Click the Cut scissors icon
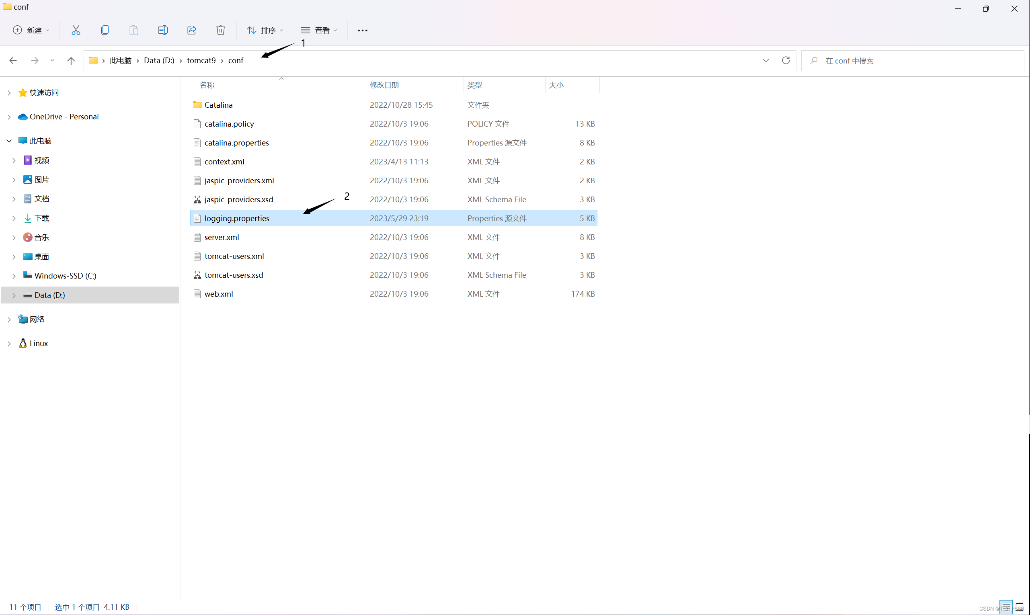 [76, 30]
